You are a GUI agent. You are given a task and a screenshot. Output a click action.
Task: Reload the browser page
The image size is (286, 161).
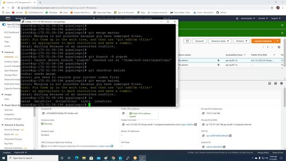(x=13, y=8)
